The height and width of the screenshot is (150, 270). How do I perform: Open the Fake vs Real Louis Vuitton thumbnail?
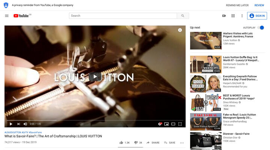point(206,122)
